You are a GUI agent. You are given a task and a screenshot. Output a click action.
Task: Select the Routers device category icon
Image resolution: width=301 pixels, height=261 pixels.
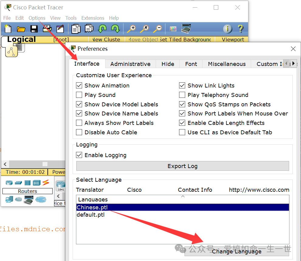tap(9, 183)
